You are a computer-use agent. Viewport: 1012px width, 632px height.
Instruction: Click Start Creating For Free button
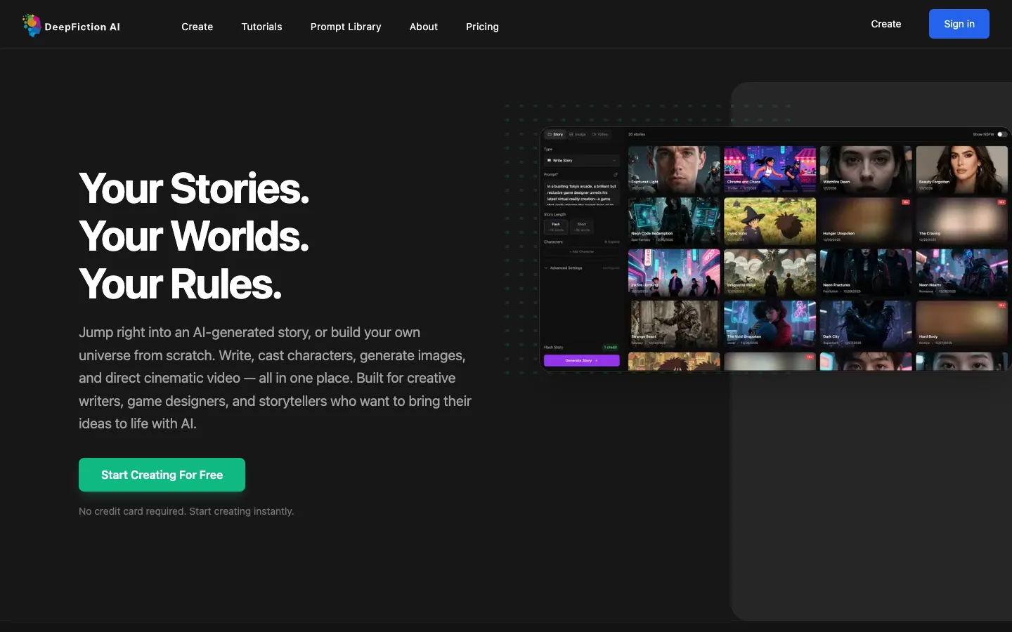pos(162,475)
